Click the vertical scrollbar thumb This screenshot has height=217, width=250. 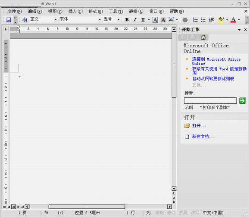coord(174,65)
